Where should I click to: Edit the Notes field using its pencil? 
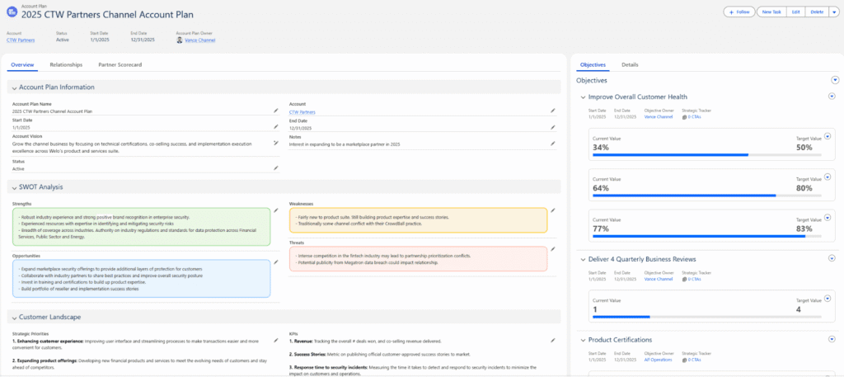point(553,142)
